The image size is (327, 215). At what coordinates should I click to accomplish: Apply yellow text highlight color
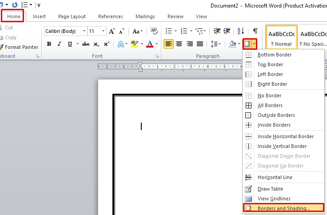pyautogui.click(x=135, y=44)
